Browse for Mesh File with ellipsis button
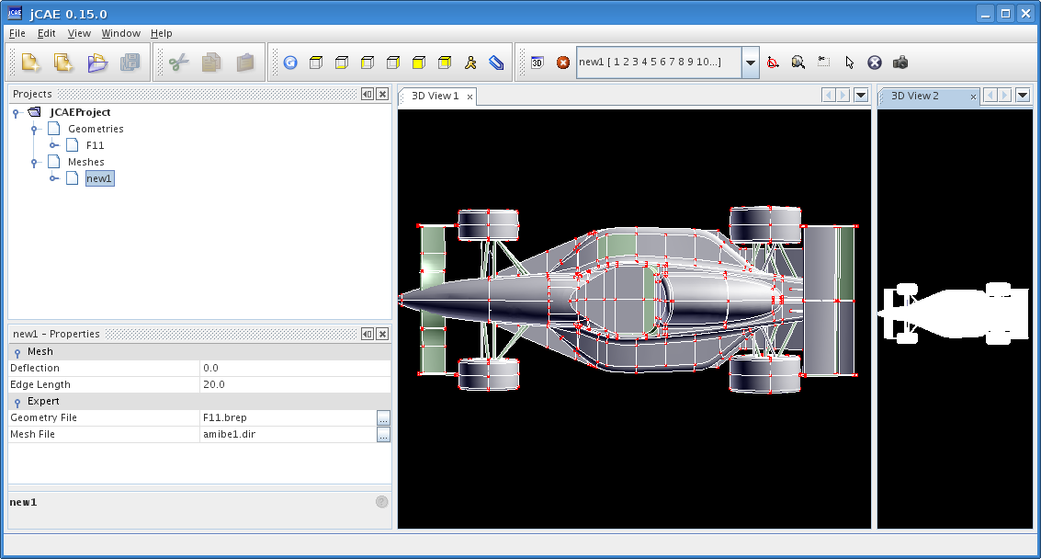This screenshot has height=559, width=1041. 383,435
